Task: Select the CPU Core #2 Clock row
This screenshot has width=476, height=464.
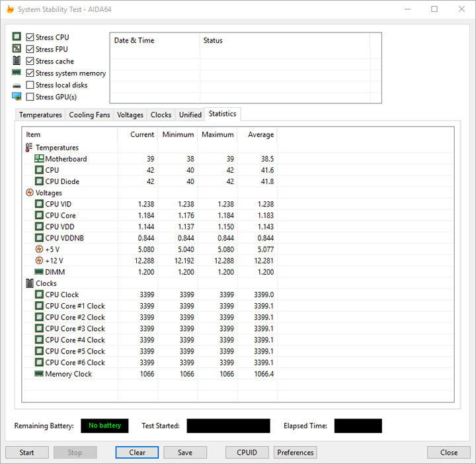Action: pyautogui.click(x=75, y=317)
